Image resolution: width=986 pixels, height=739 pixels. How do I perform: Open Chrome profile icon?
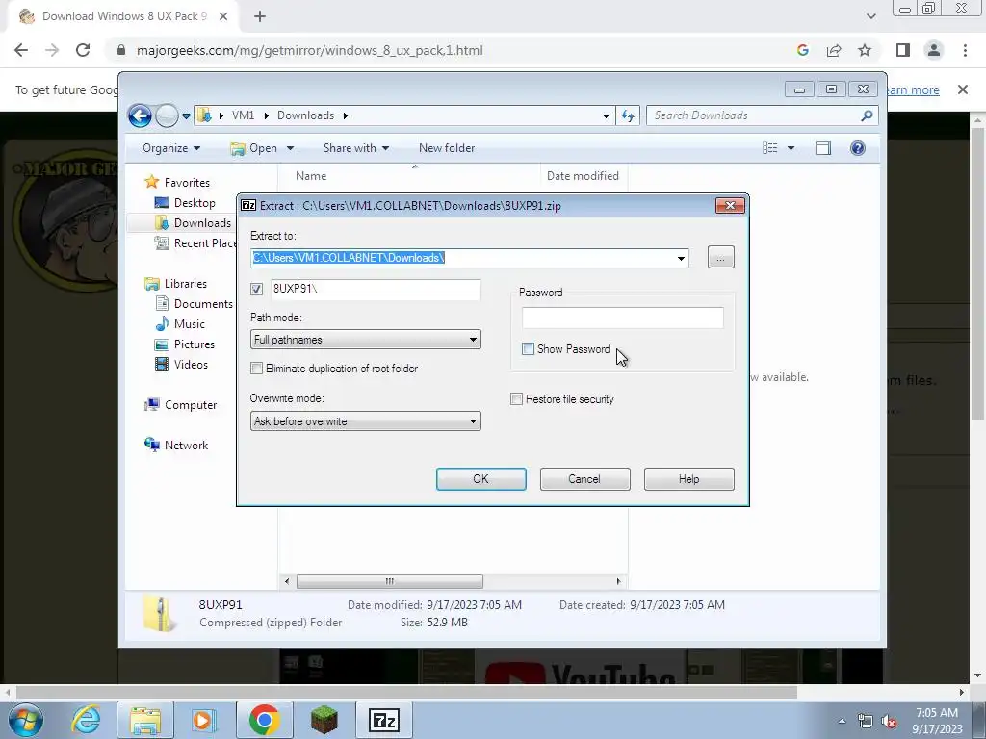coord(934,50)
